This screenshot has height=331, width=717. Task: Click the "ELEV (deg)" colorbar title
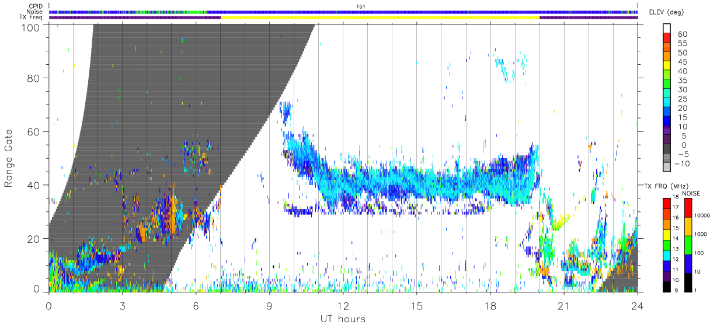[667, 12]
